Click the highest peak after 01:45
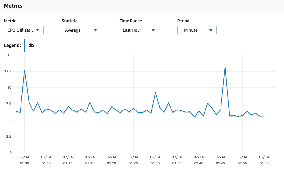Viewport: 284px width, 174px height. [x=225, y=67]
